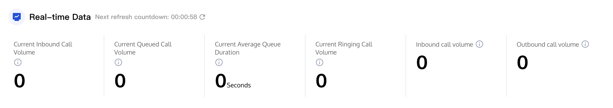The image size is (613, 108).
Task: Select the Current Ringing Call Volume label
Action: point(344,48)
